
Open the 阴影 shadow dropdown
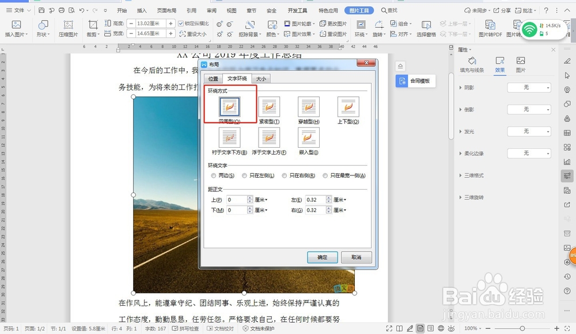(x=529, y=87)
